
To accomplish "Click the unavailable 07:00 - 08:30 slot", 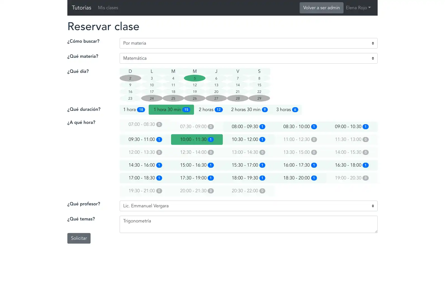I will (145, 124).
